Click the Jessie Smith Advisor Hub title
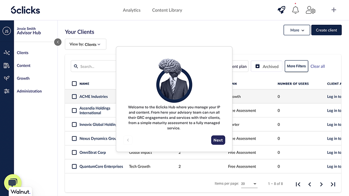 29,31
